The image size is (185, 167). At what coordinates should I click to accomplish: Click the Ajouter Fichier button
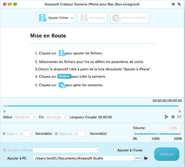coord(55,18)
